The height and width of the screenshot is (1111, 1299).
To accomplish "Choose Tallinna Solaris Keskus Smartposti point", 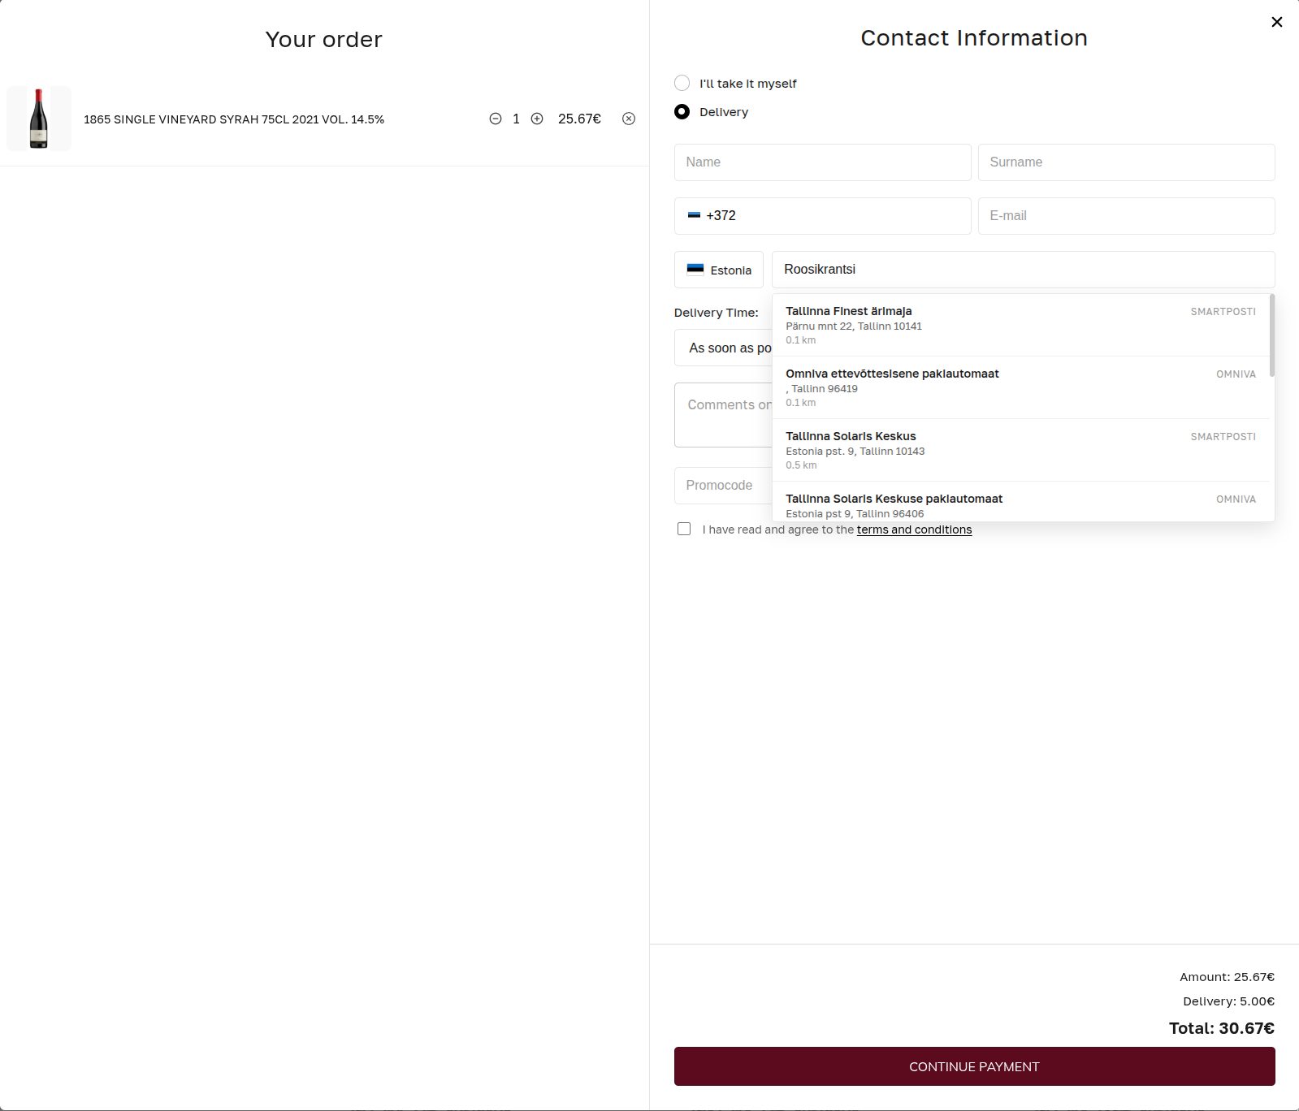I will tap(1021, 450).
